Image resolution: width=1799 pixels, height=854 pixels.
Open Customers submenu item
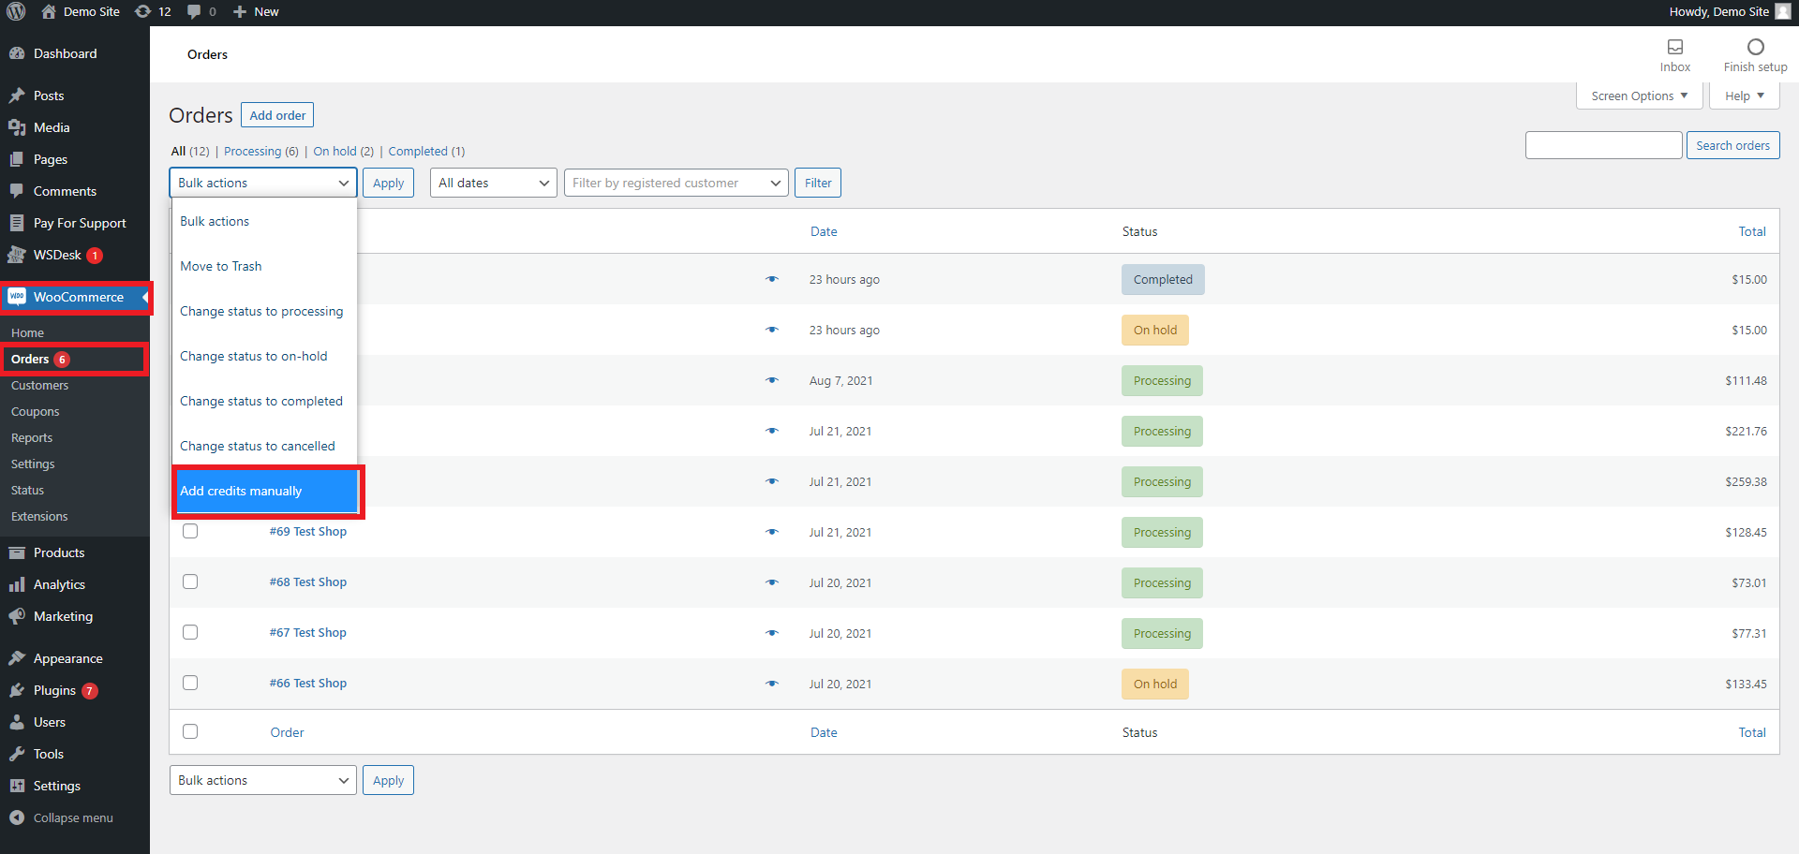[x=39, y=385]
